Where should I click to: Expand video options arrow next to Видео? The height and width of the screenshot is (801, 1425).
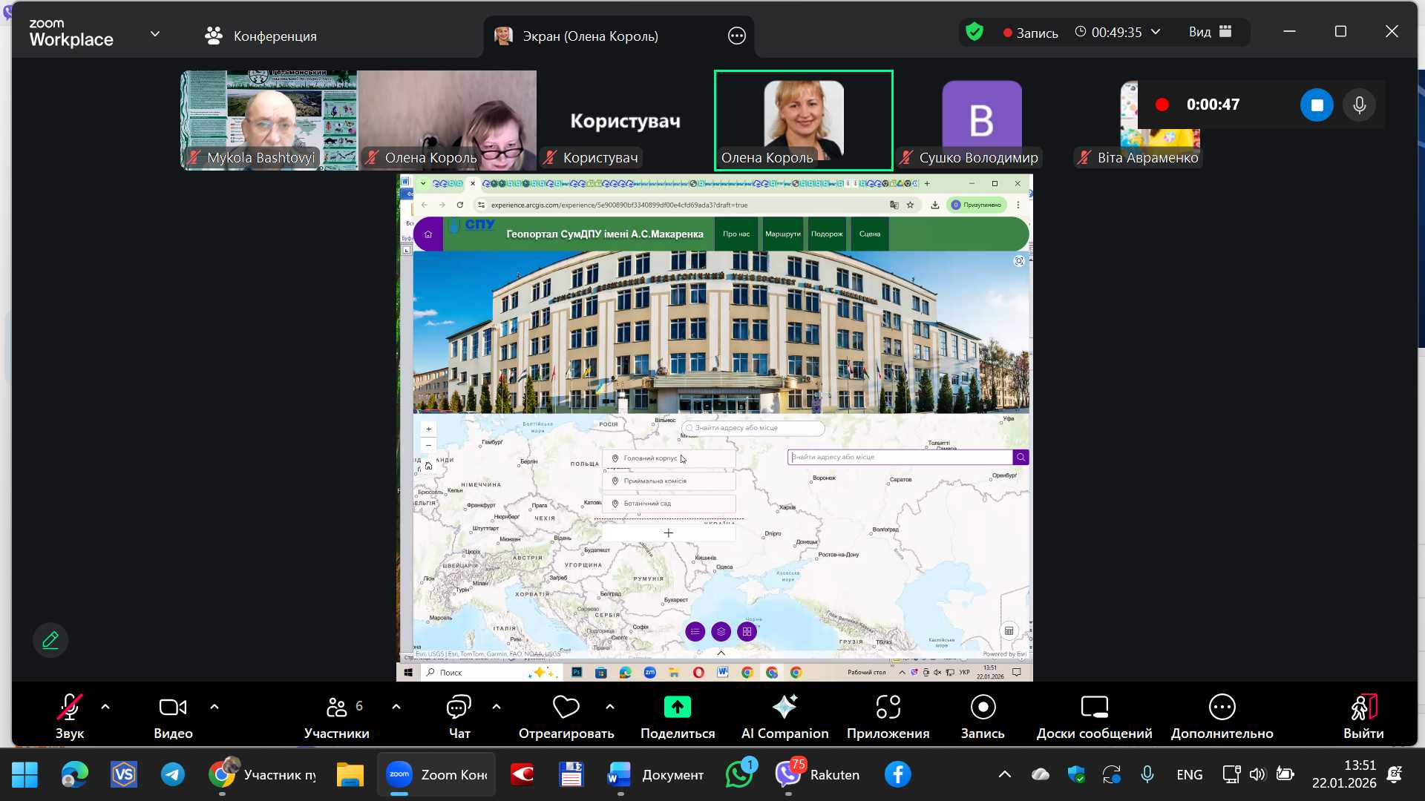214,708
